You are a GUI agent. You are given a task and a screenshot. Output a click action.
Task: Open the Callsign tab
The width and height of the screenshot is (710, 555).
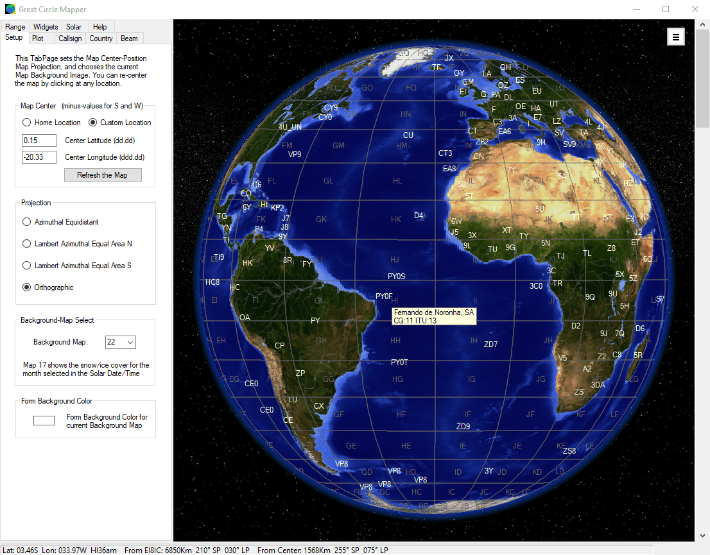pyautogui.click(x=70, y=38)
